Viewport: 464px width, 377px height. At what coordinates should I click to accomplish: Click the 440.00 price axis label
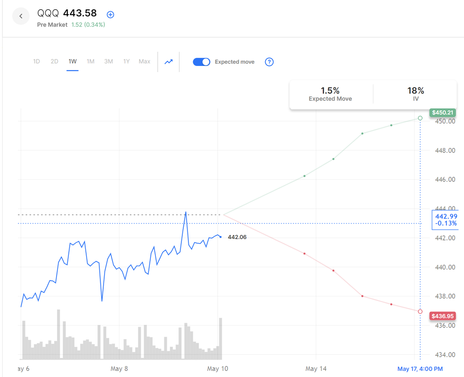(x=445, y=267)
